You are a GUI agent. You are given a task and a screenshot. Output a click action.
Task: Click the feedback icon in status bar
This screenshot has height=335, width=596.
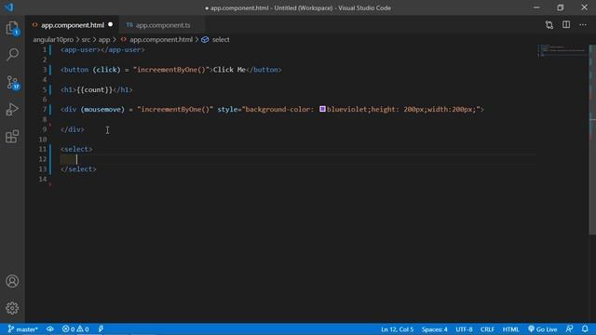click(569, 328)
